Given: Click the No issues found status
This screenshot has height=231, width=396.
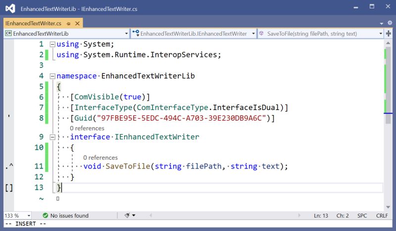Looking at the screenshot, I should tap(69, 216).
